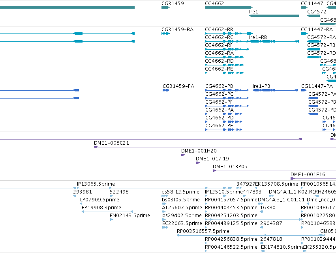Click BAC clone label DME1-013P05
The image size is (336, 253).
[230, 167]
